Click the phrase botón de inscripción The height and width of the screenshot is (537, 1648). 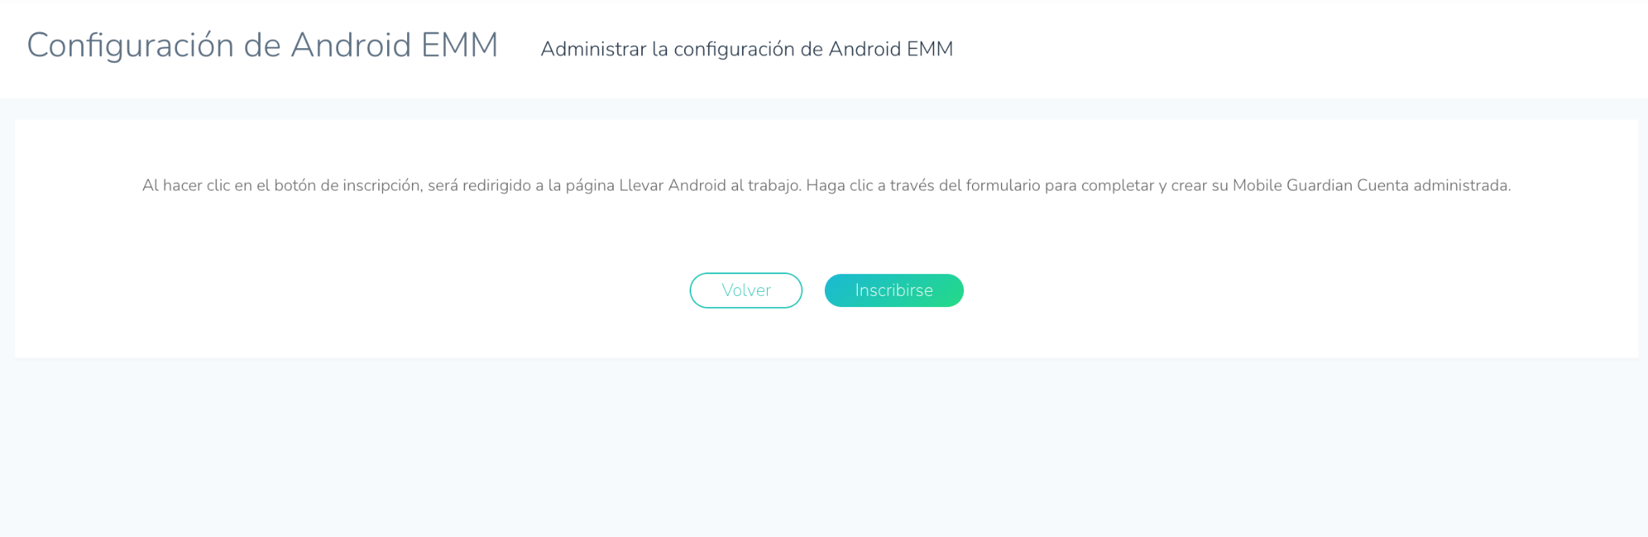click(348, 186)
